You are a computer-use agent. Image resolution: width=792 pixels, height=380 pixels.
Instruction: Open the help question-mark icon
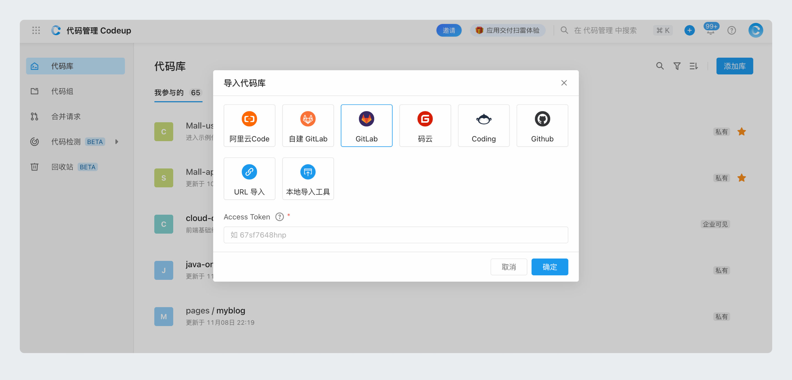pos(732,30)
